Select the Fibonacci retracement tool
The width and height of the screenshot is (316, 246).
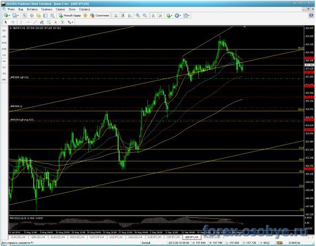(x=49, y=22)
